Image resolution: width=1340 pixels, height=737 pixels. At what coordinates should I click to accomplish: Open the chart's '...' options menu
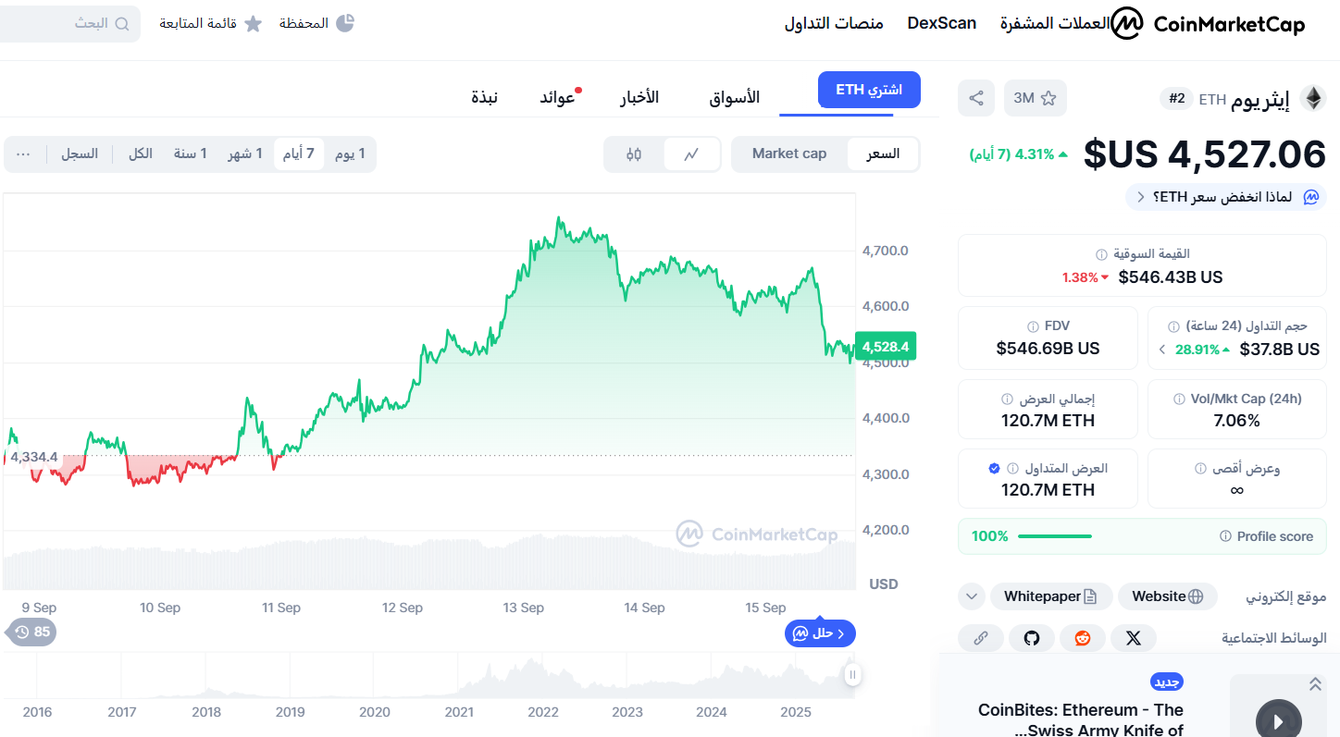click(x=24, y=154)
